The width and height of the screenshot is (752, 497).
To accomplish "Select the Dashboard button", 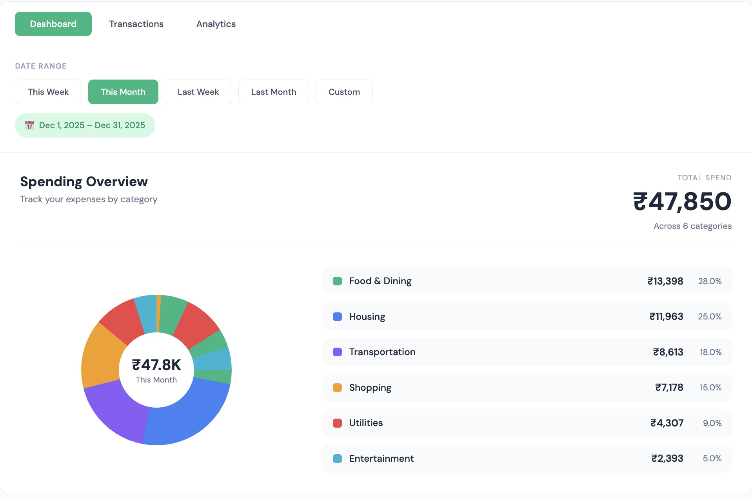I will pos(53,24).
